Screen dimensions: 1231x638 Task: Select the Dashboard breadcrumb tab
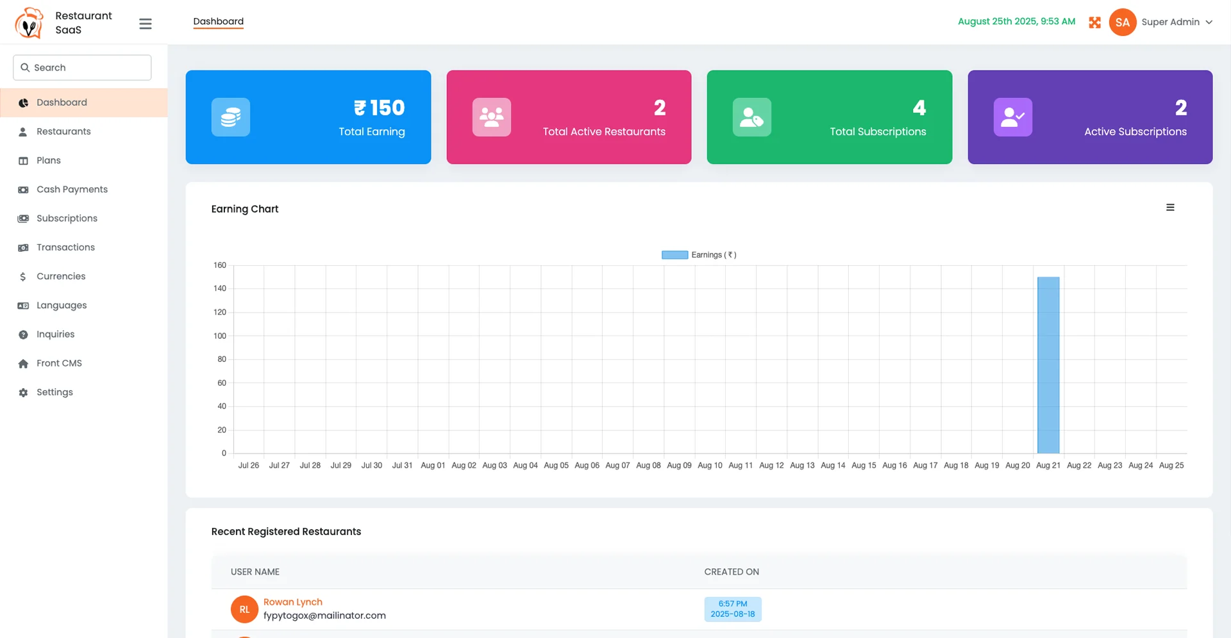(x=218, y=21)
